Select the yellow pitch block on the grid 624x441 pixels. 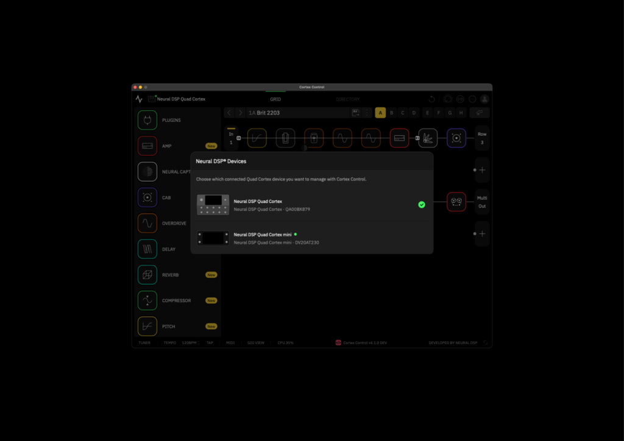tap(257, 138)
